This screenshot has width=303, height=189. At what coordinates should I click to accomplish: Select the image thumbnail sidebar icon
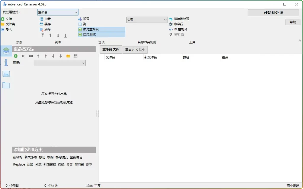click(x=6, y=74)
